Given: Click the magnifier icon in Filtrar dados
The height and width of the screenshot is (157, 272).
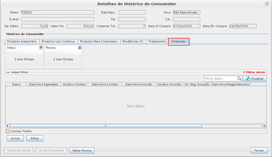Looking at the screenshot, I should [x=239, y=79].
